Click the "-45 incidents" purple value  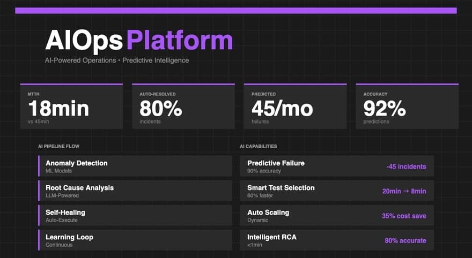(x=406, y=166)
